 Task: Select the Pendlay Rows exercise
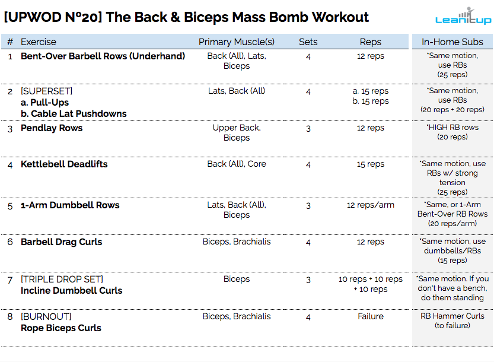pos(52,128)
